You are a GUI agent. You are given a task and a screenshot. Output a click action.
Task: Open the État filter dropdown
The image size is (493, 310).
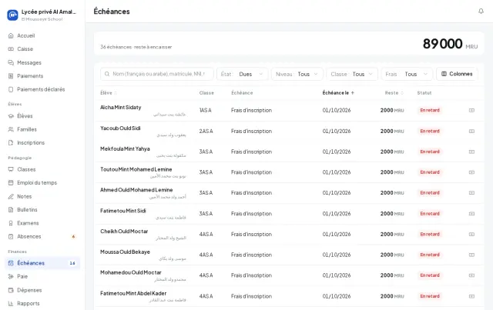point(242,74)
